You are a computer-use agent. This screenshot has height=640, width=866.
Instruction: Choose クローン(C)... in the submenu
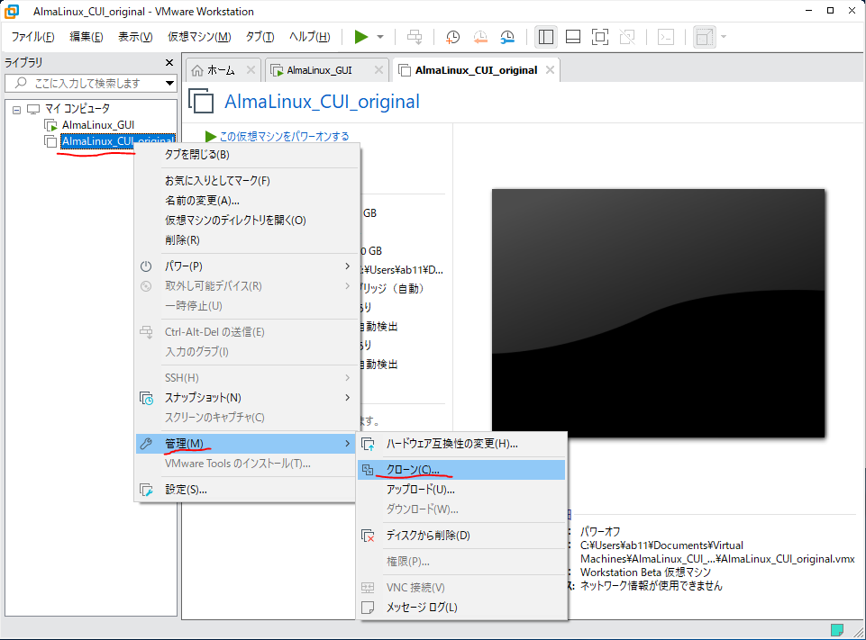coord(461,470)
